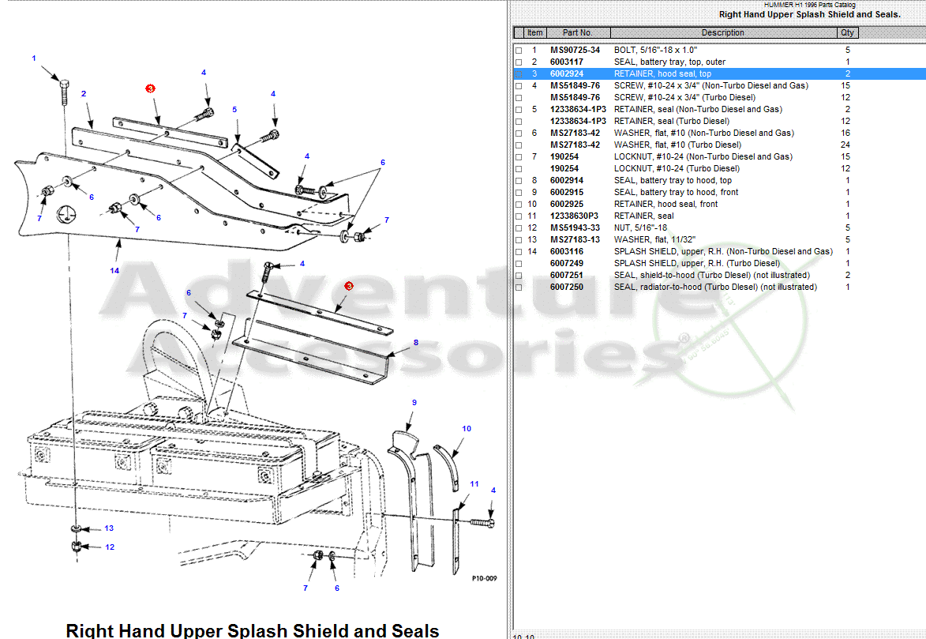
Task: Select part number 6007249
Action: pyautogui.click(x=566, y=263)
